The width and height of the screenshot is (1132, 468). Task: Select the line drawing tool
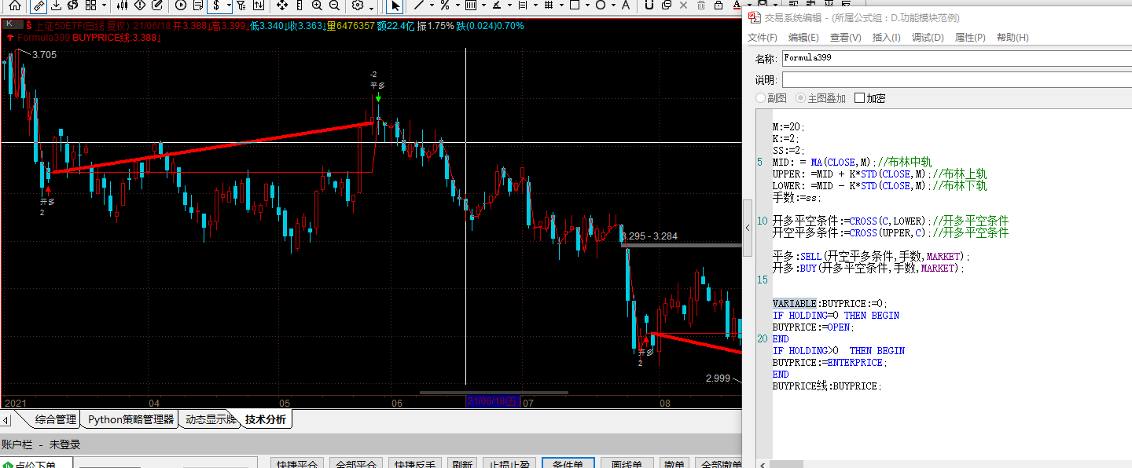tap(419, 5)
